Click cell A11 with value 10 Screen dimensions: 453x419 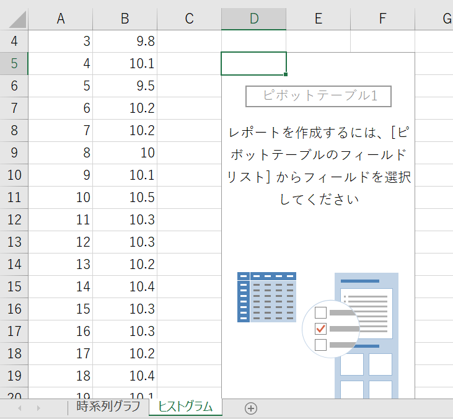coord(60,197)
